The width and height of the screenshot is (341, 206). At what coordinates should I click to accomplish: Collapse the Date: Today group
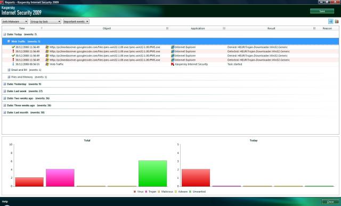pyautogui.click(x=5, y=34)
